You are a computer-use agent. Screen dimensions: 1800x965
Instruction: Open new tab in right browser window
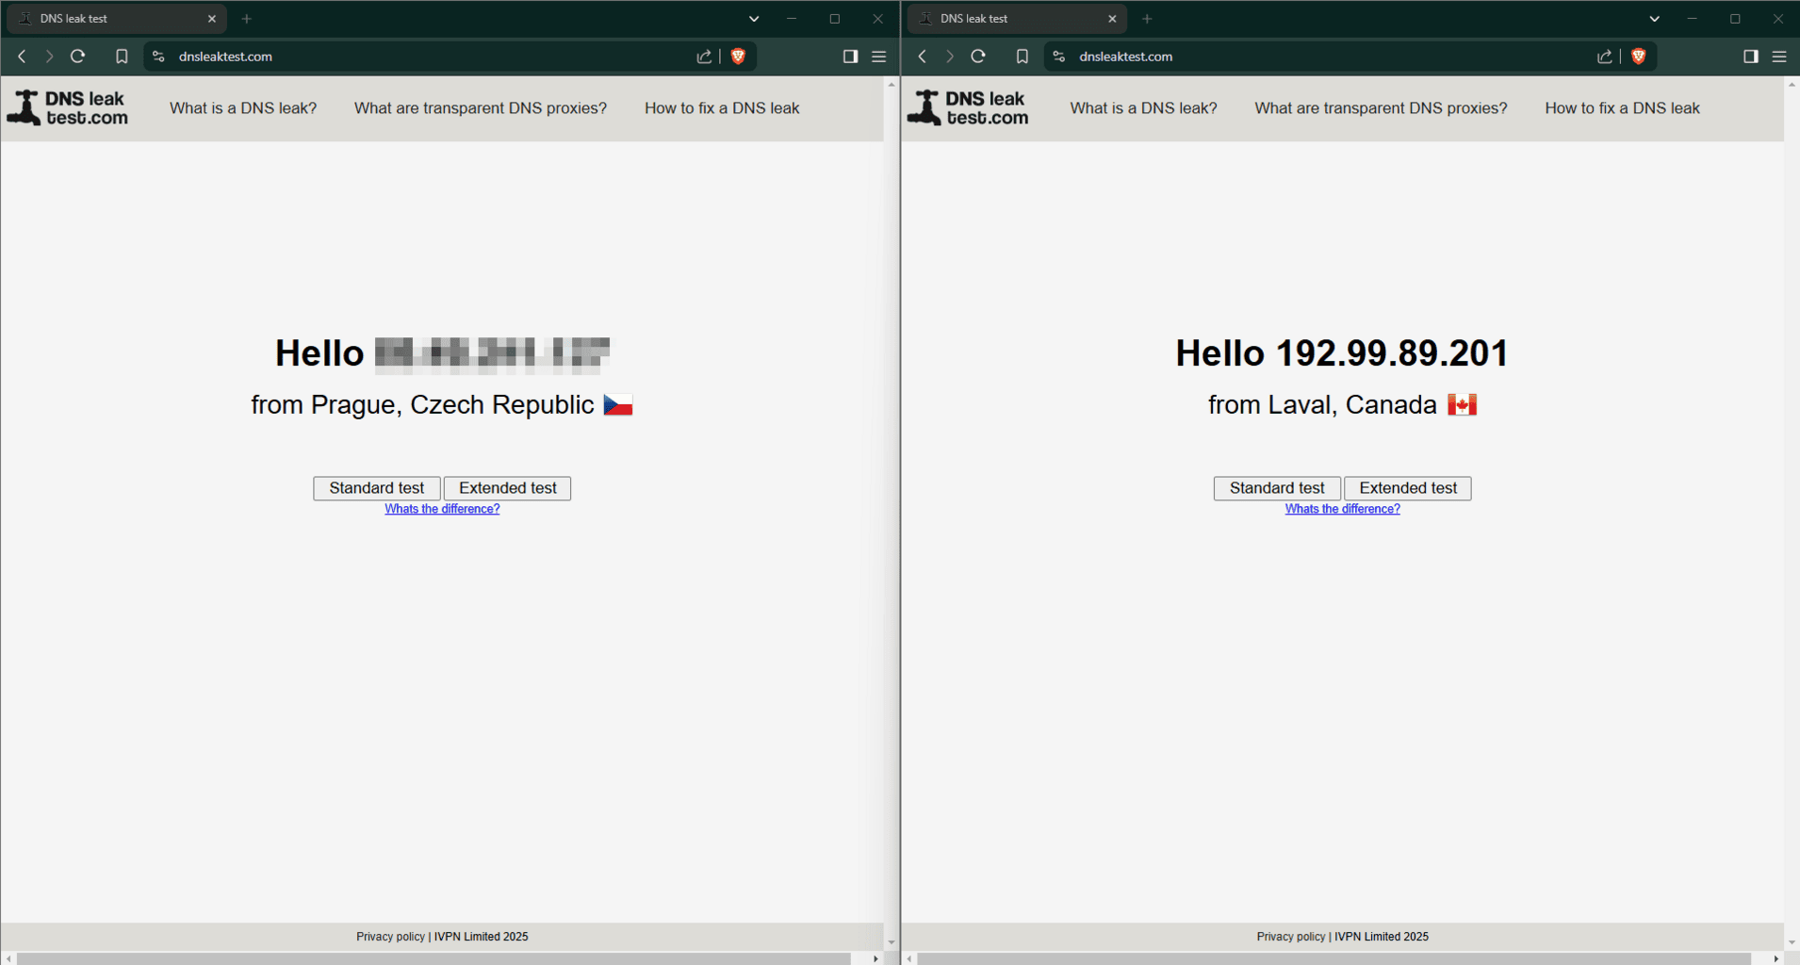coord(1147,19)
